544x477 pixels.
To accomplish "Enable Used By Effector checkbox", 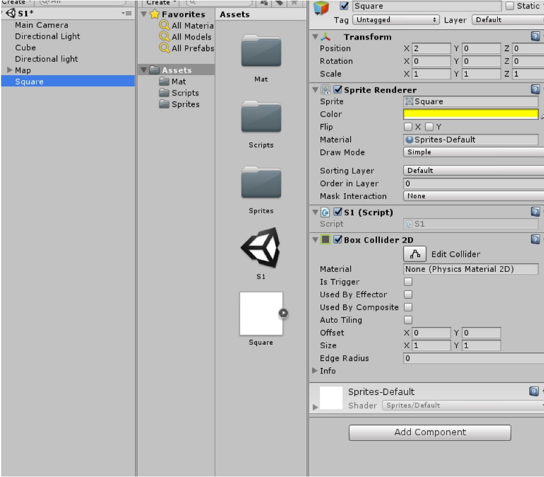I will point(408,294).
